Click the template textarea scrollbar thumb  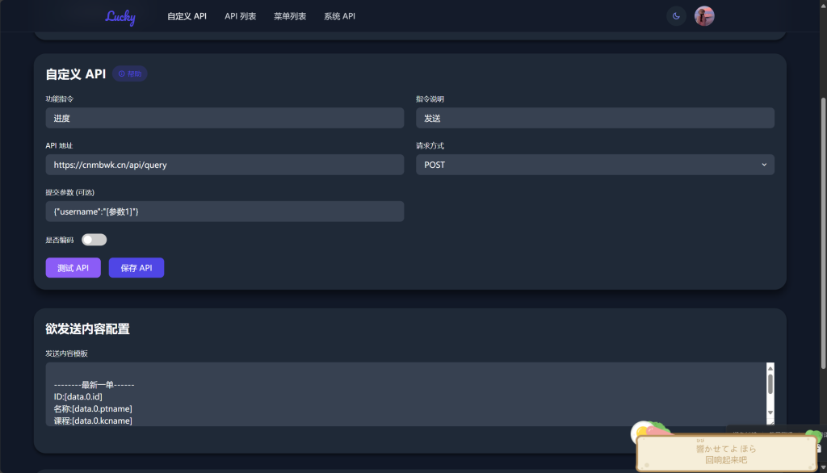coord(770,383)
